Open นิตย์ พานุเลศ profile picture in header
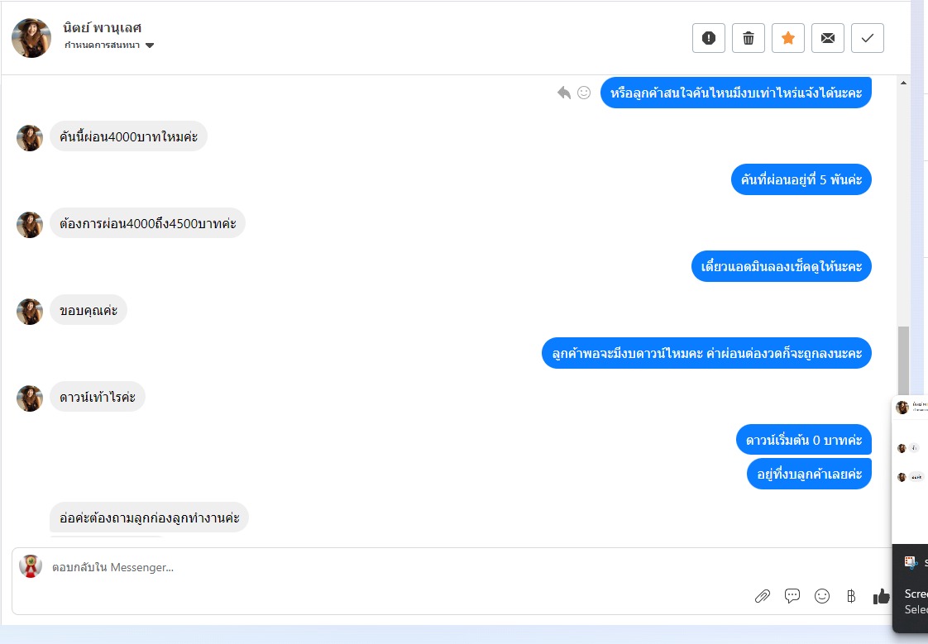The image size is (928, 644). coord(31,38)
